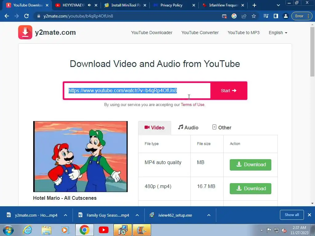Select the Audio tab
This screenshot has height=236, width=315.
pyautogui.click(x=188, y=128)
